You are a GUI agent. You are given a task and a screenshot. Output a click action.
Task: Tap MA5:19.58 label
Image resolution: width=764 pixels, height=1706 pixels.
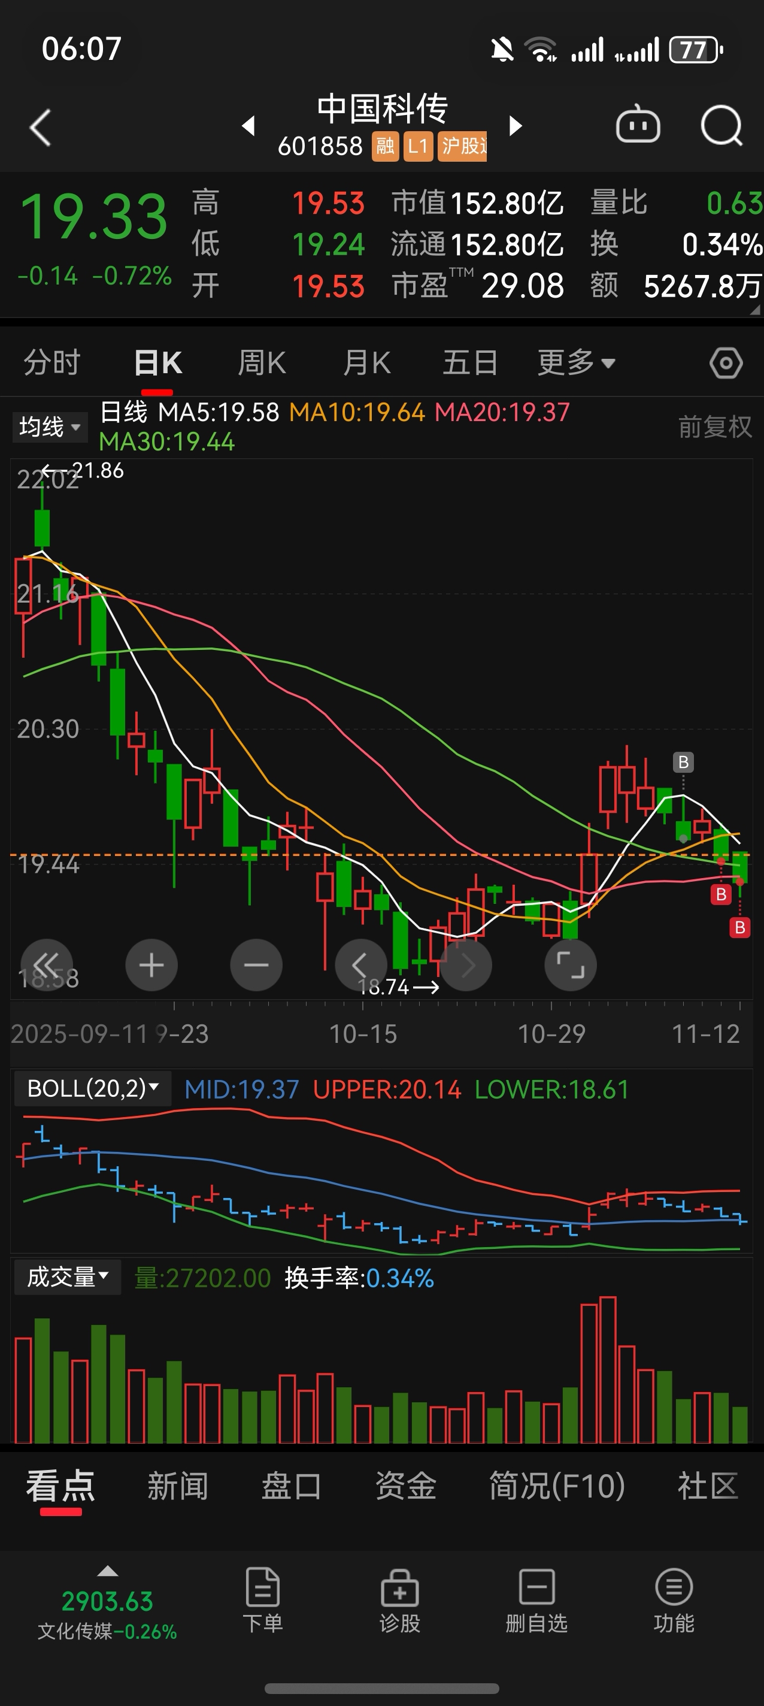pyautogui.click(x=219, y=413)
